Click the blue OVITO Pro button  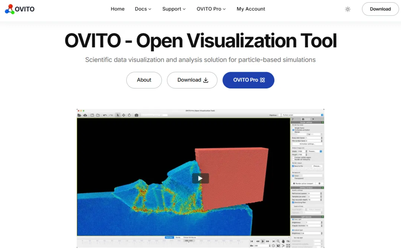click(x=248, y=80)
